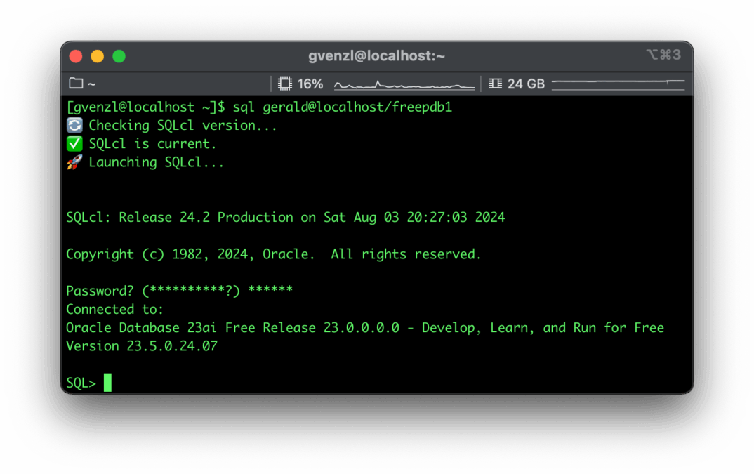This screenshot has height=474, width=754.
Task: Click the shell prompt [gvenzl@localhost ~]$
Action: tap(146, 107)
